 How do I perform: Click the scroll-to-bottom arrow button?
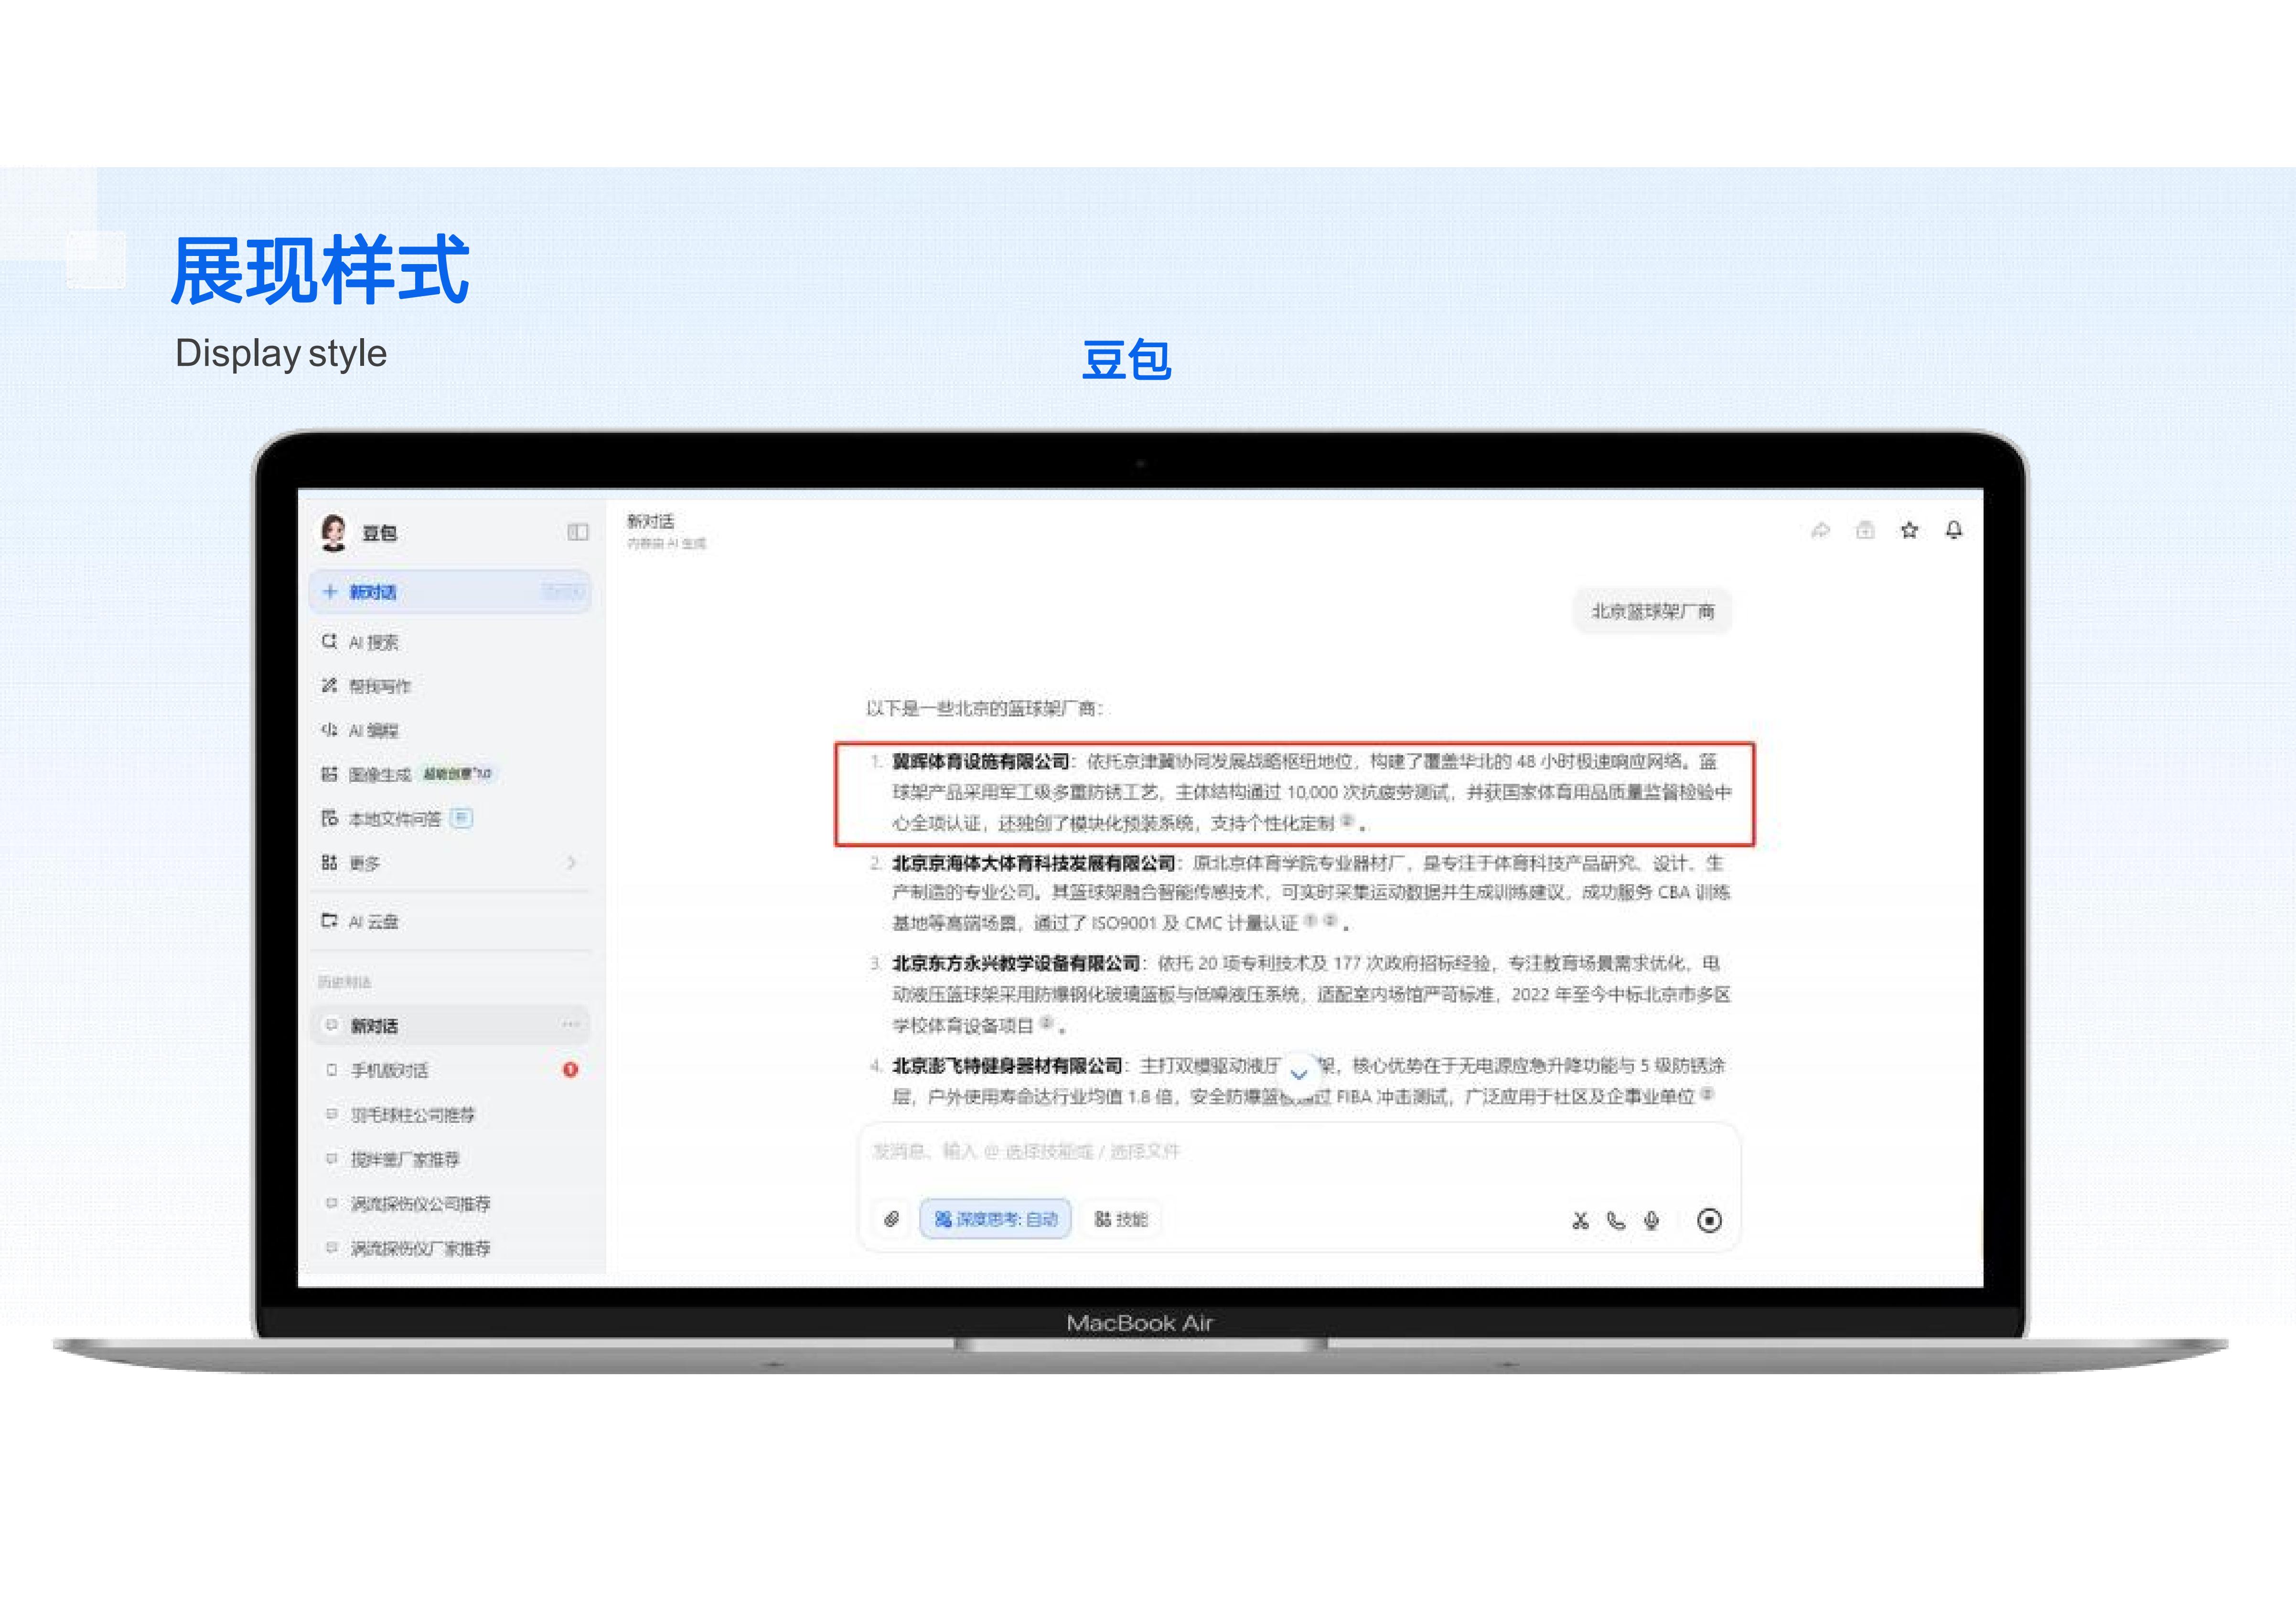click(1299, 1074)
